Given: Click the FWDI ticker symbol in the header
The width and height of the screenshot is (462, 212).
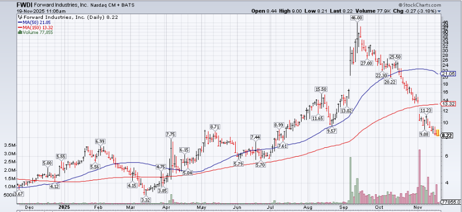Looking at the screenshot, I should 25,5.
